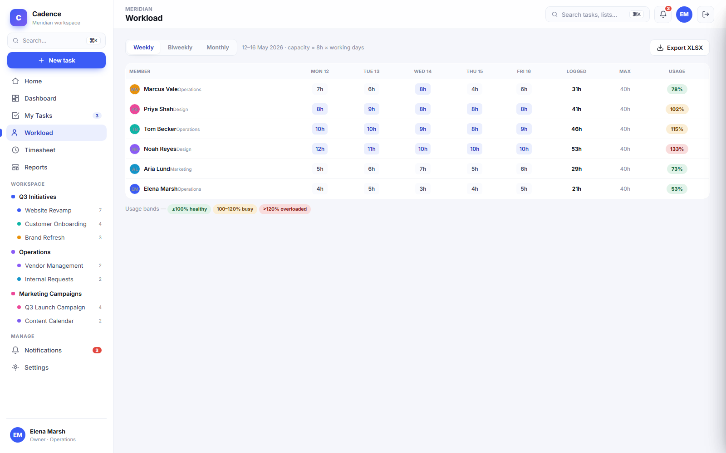
Task: Select Workload in sidebar
Action: (x=57, y=133)
